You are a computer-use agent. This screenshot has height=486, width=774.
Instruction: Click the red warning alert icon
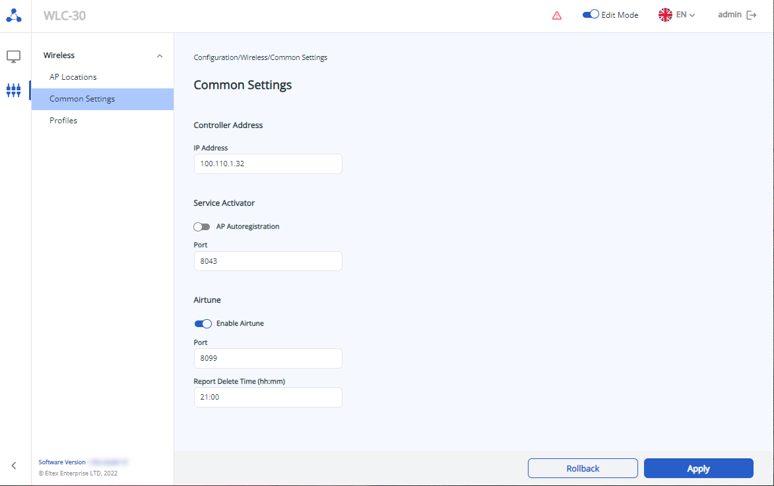pos(557,16)
